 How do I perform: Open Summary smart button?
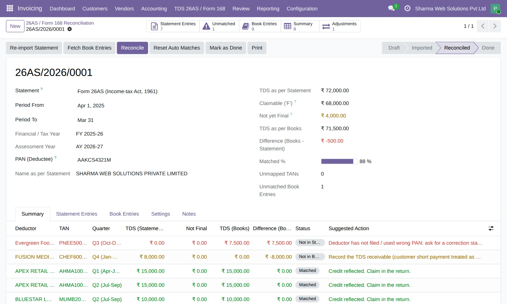300,26
